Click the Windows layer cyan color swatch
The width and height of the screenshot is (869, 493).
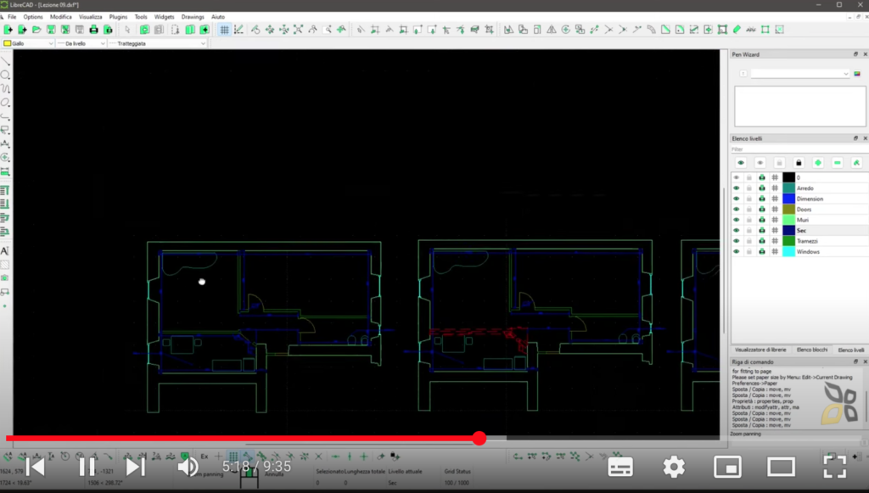tap(788, 251)
